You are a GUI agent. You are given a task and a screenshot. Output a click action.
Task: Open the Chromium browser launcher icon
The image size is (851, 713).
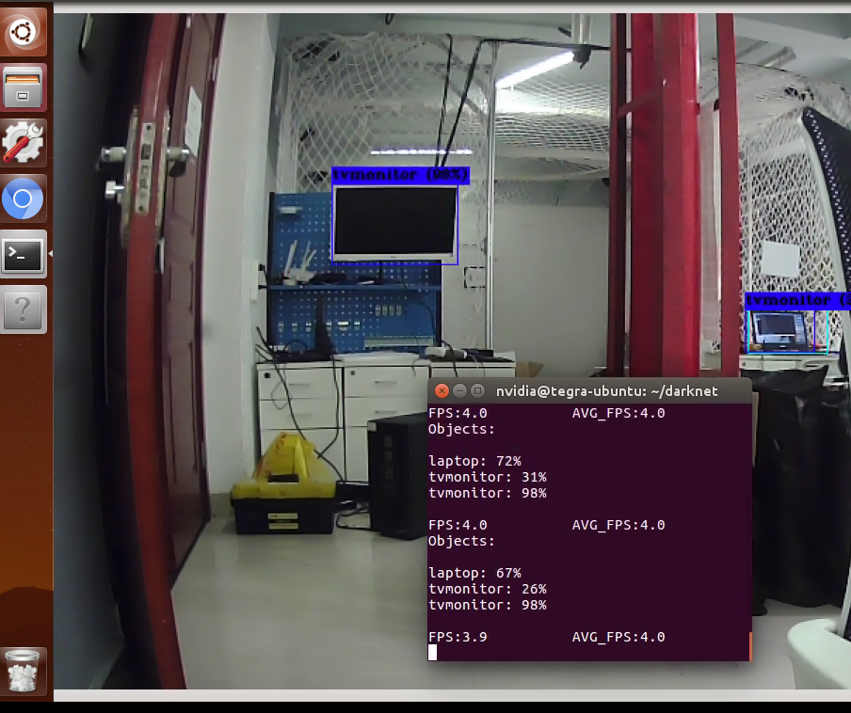[x=23, y=199]
